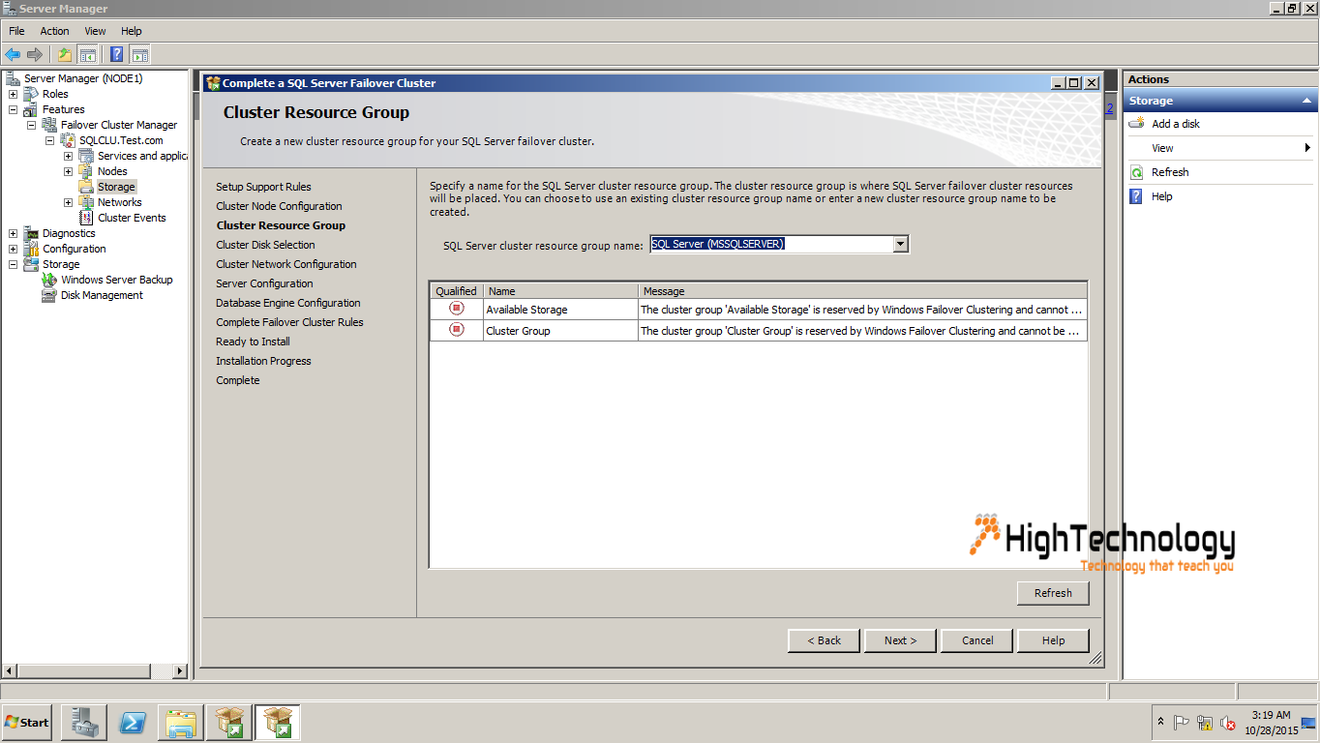The height and width of the screenshot is (743, 1320).
Task: Click the green Refresh icon in Actions
Action: point(1136,172)
